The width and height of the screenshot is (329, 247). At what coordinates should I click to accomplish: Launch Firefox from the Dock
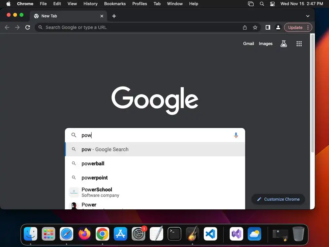(x=84, y=234)
